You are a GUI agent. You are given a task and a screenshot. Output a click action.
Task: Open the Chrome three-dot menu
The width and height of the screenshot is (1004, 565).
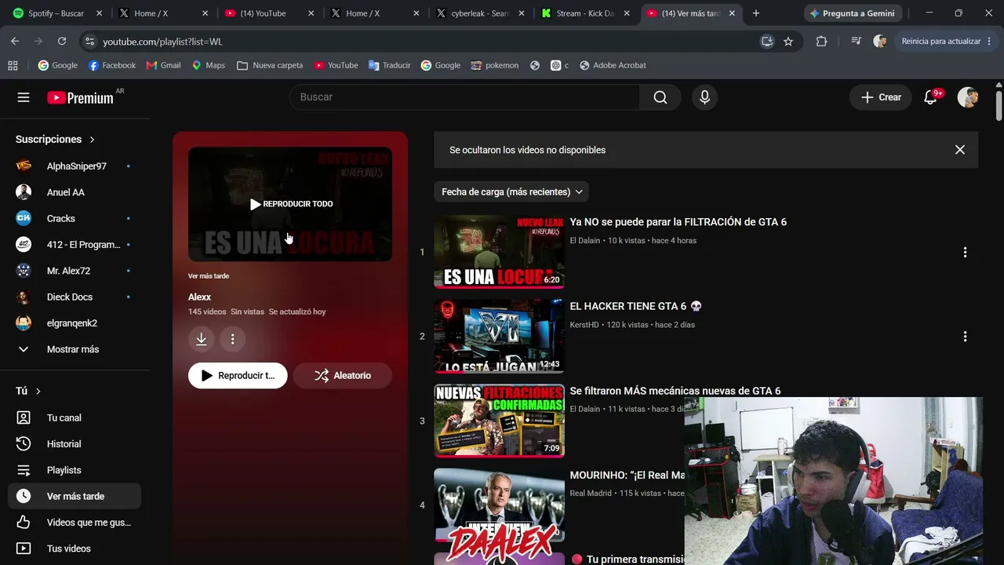click(x=990, y=42)
